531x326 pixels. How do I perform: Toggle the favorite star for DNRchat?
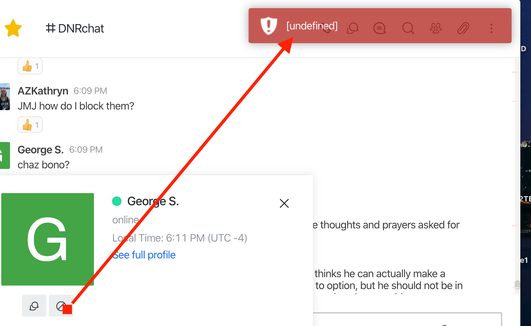[13, 28]
